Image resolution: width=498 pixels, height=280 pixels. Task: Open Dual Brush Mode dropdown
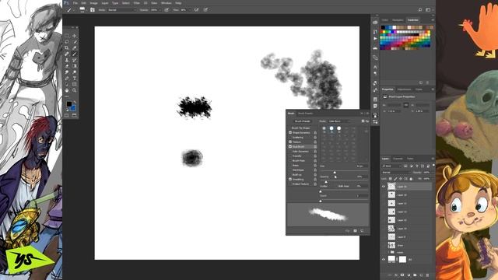339,121
